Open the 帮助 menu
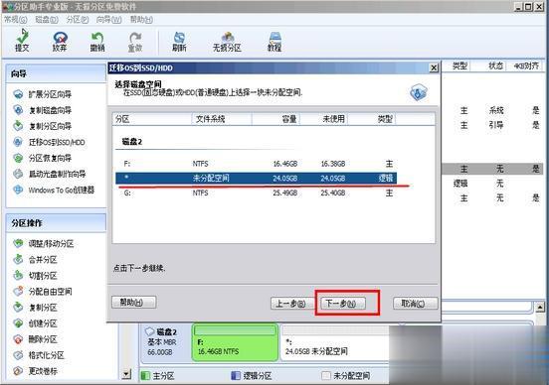The width and height of the screenshot is (549, 385). (141, 20)
